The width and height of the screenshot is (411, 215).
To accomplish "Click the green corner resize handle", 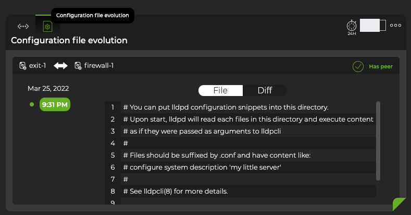I will point(399,204).
